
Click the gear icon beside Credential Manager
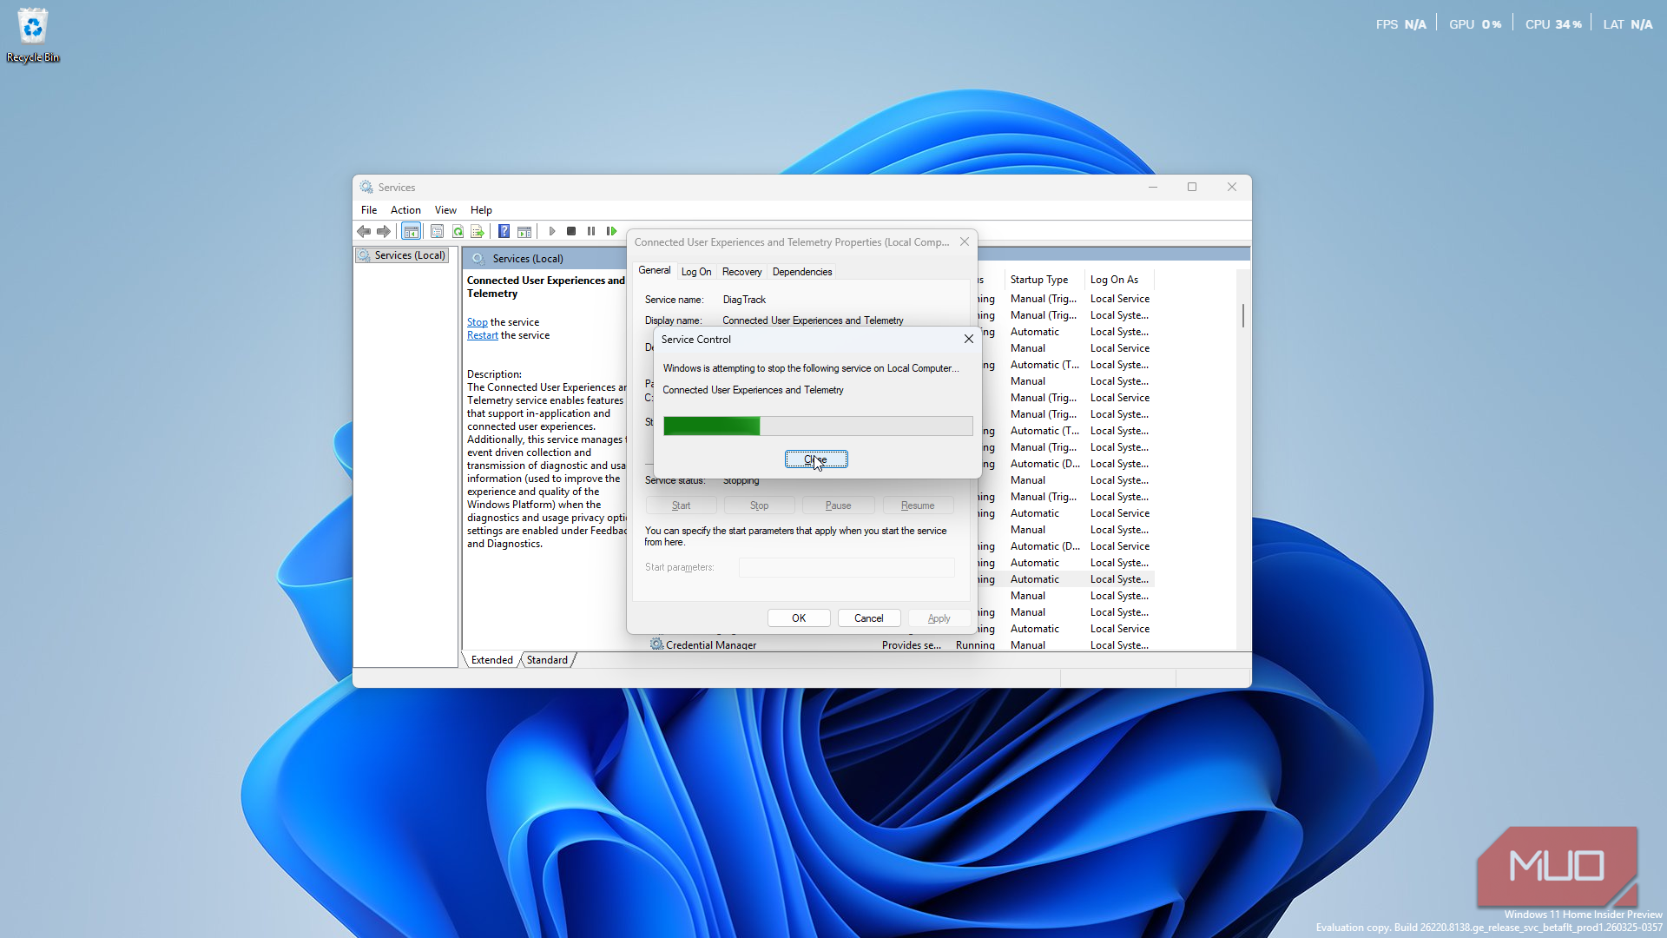[657, 644]
